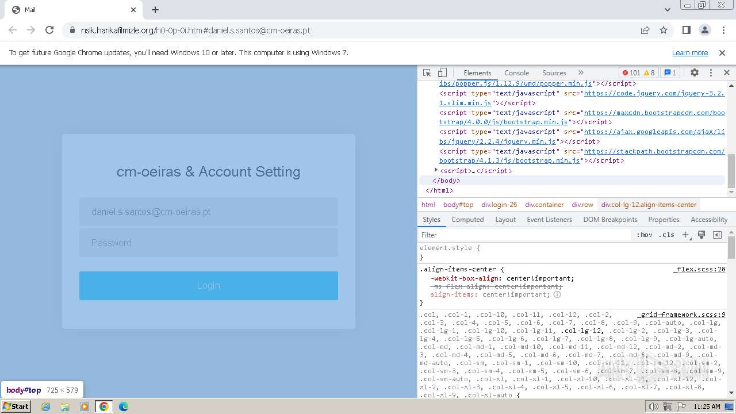Open the Windows Start menu
The image size is (736, 414).
pos(16,406)
